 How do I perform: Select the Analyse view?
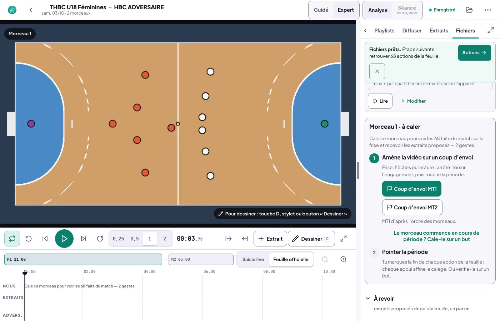pyautogui.click(x=378, y=10)
